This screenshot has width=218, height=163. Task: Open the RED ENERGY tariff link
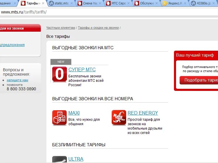click(143, 113)
